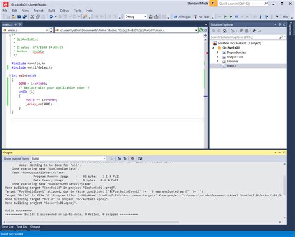This screenshot has height=237, width=295.
Task: Click the Start Without Debugging green arrow
Action: [x=231, y=17]
